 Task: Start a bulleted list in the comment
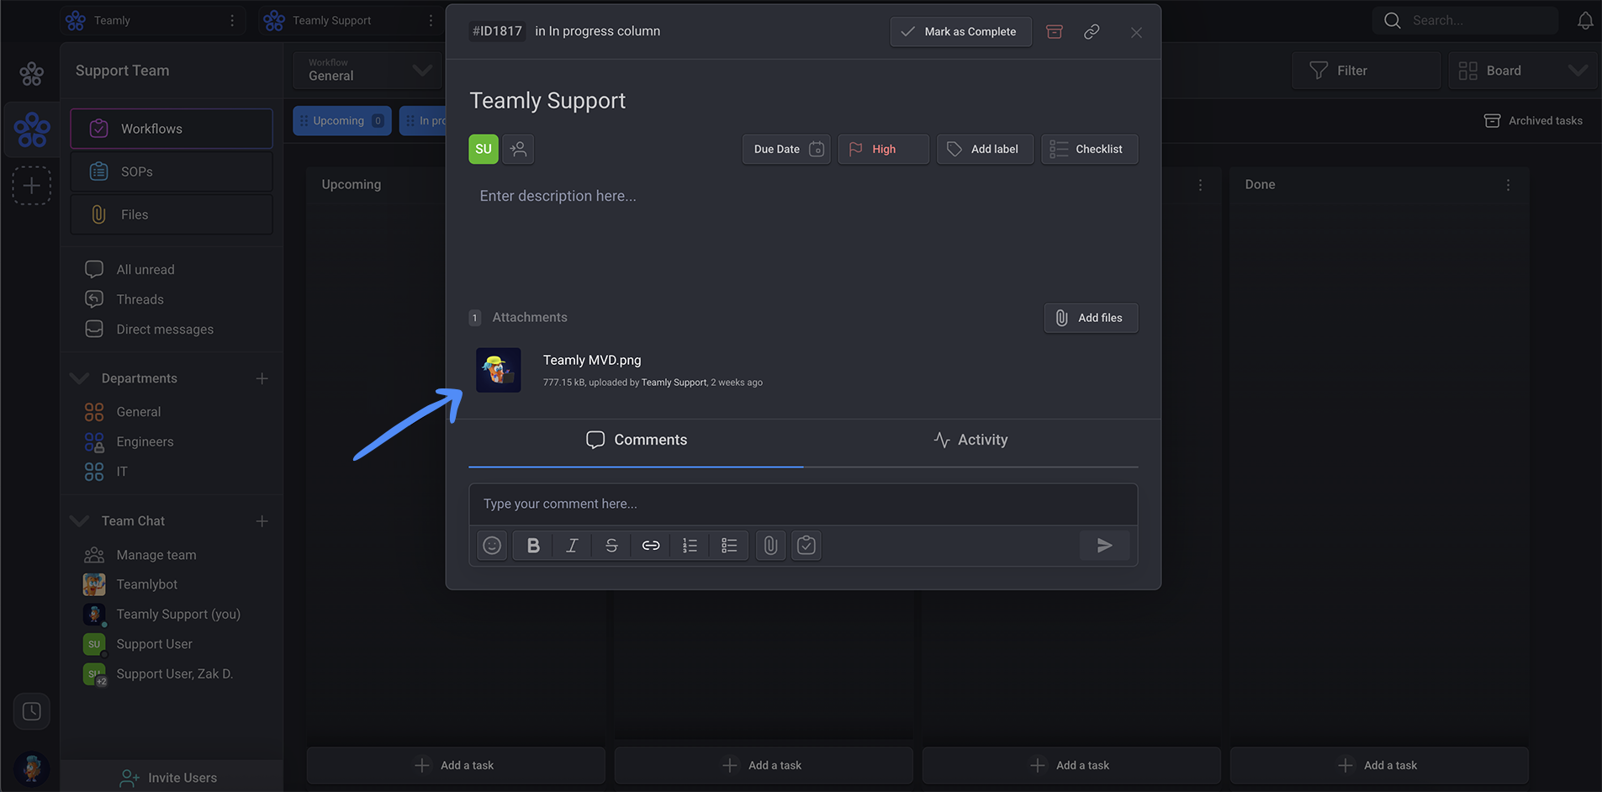729,546
